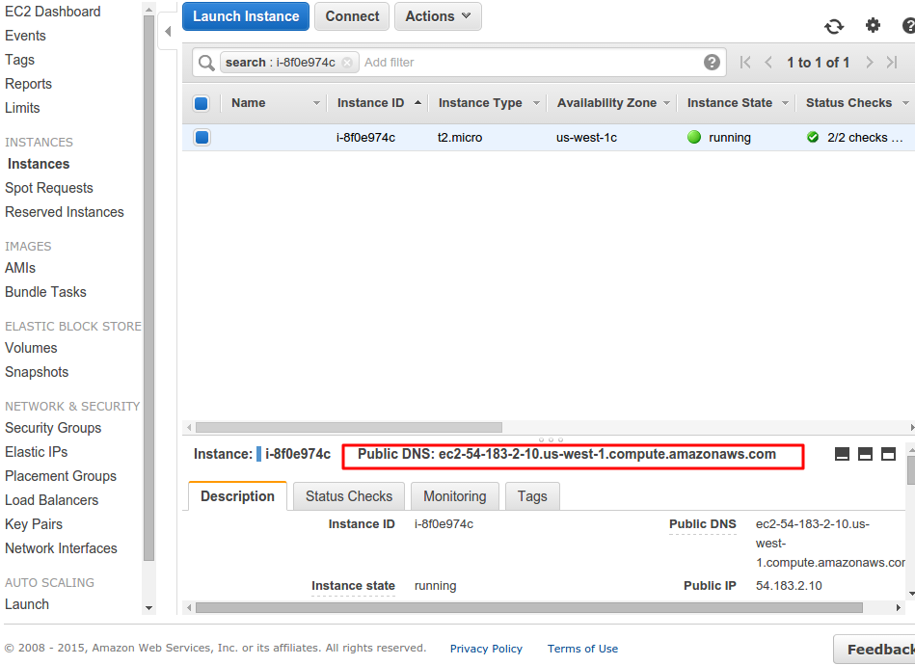
Task: Open EC2 Dashboard in sidebar
Action: [52, 12]
